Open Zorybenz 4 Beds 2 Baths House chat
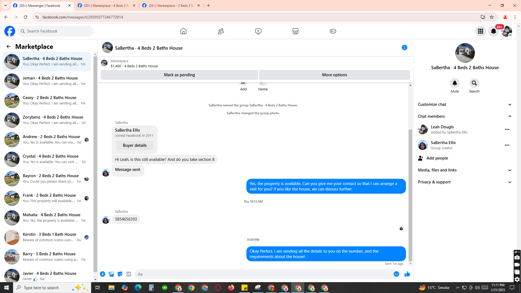Screen dimensions: 521x293 (47, 120)
